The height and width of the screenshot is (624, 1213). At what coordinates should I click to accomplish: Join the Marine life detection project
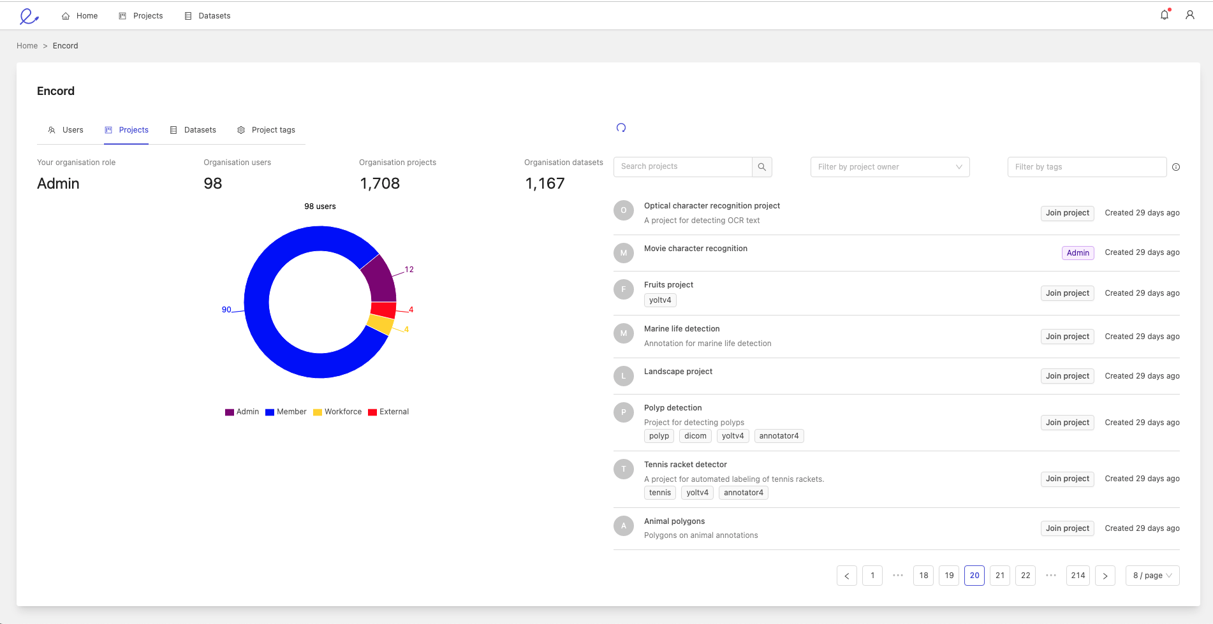point(1068,337)
